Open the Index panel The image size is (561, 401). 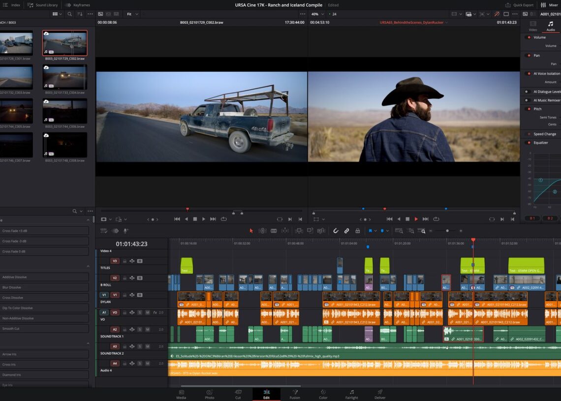click(12, 5)
